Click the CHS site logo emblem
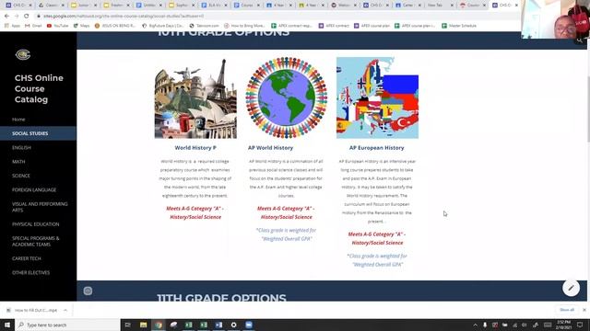This screenshot has height=331, width=590. [x=23, y=55]
